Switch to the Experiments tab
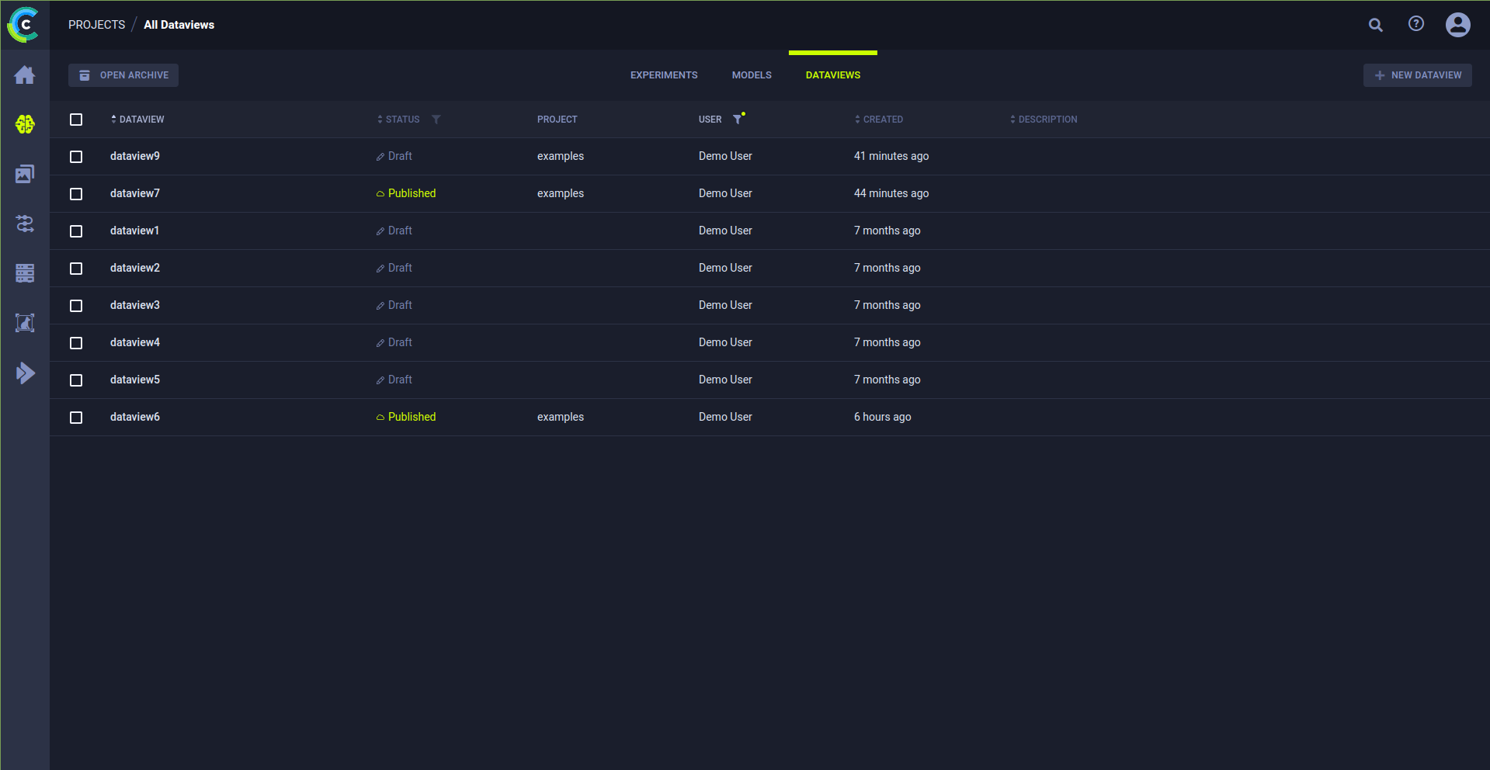Image resolution: width=1490 pixels, height=770 pixels. pyautogui.click(x=663, y=75)
